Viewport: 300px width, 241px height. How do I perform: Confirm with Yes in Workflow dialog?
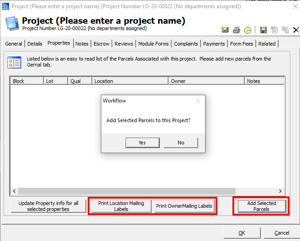pos(142,143)
